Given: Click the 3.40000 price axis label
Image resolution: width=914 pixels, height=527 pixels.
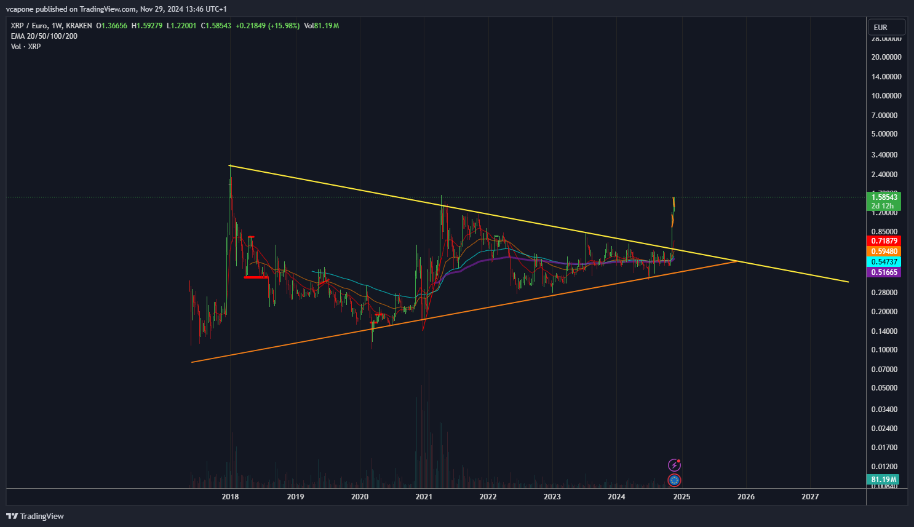Looking at the screenshot, I should 884,155.
